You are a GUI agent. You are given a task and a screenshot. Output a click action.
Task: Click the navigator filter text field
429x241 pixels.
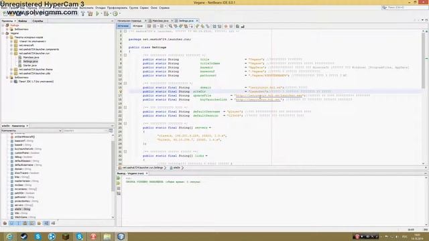tap(84, 131)
